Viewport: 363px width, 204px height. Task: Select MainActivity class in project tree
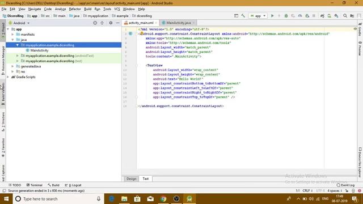pos(39,50)
